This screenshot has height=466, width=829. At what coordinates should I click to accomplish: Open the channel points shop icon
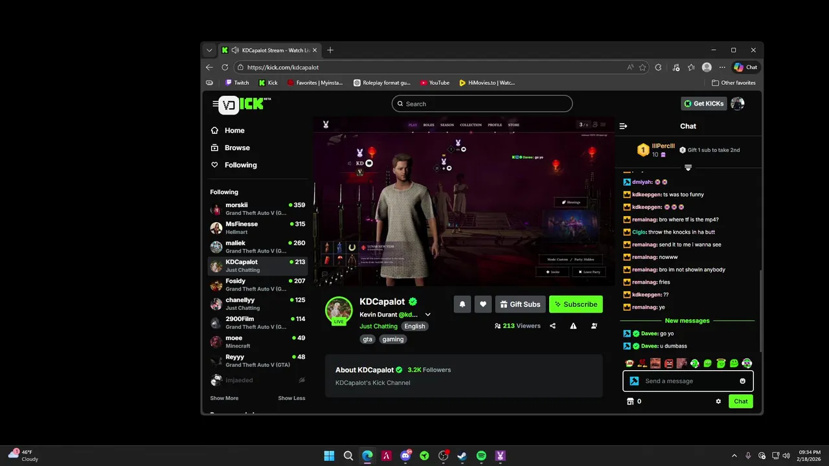630,401
